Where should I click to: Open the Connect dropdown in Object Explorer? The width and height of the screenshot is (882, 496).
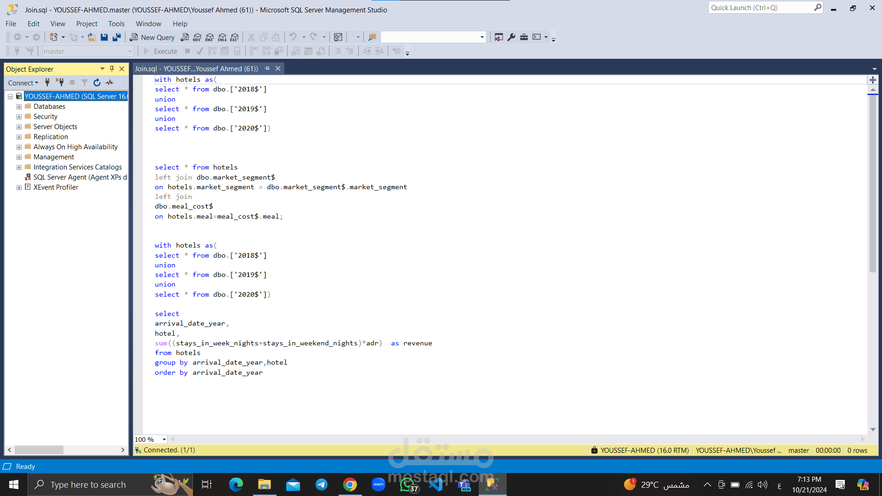pos(23,83)
